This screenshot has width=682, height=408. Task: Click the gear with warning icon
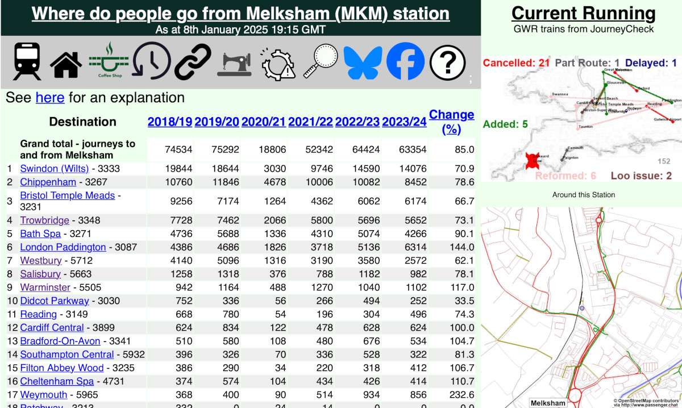point(278,63)
